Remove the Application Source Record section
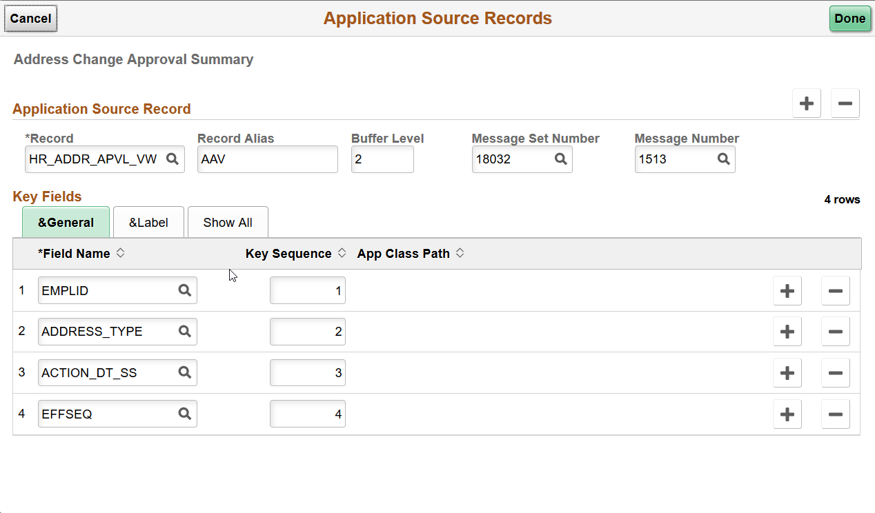The image size is (875, 513). coord(845,103)
